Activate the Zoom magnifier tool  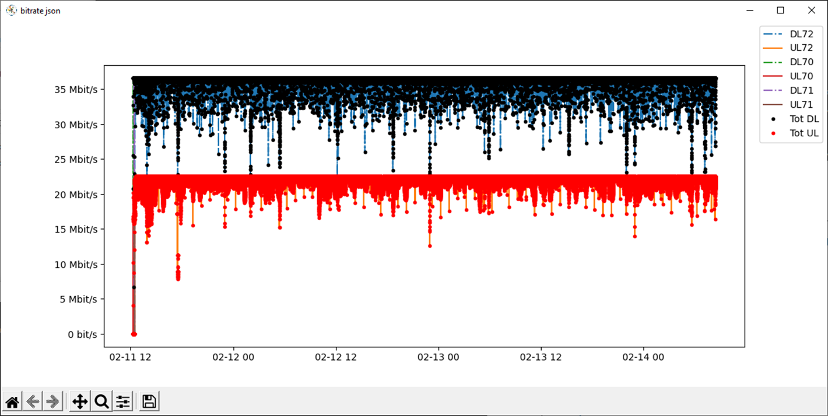pyautogui.click(x=101, y=401)
